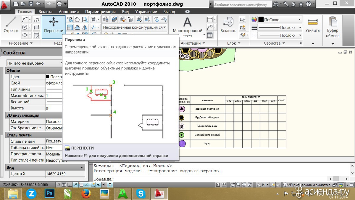Click the purple Ирис legend symbol
The image size is (355, 200).
coord(182,144)
